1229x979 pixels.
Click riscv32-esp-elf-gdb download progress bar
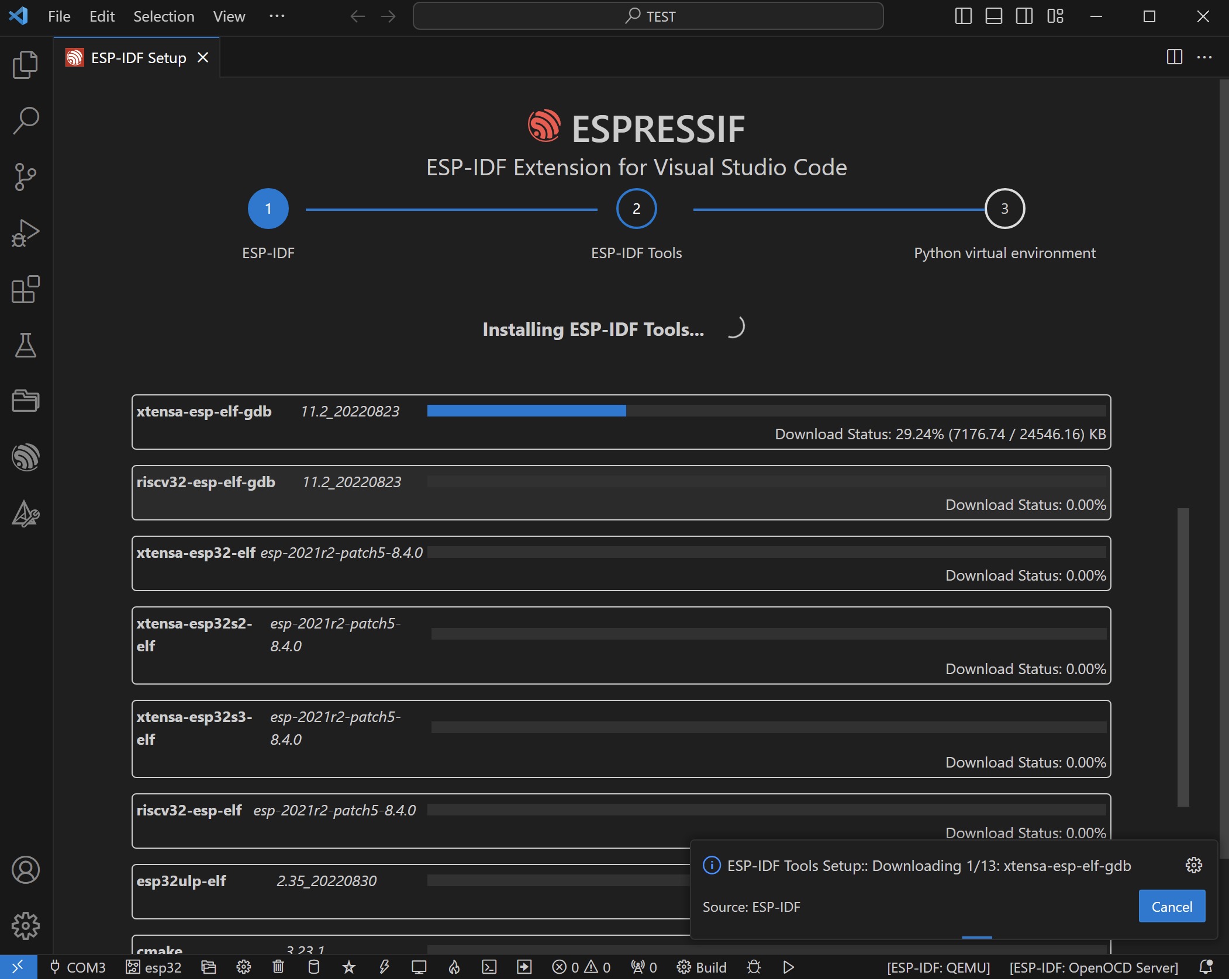[767, 481]
